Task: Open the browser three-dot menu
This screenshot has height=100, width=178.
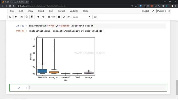Action: (176, 6)
